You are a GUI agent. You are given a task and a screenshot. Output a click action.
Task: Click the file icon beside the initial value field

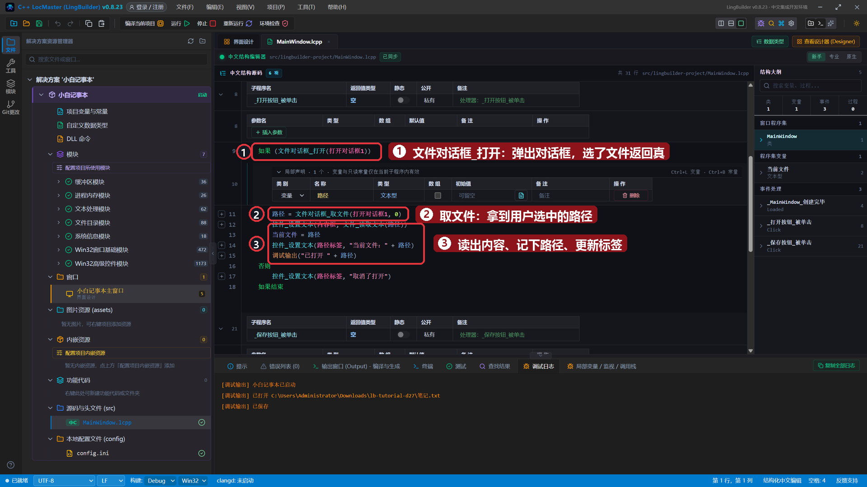521,196
